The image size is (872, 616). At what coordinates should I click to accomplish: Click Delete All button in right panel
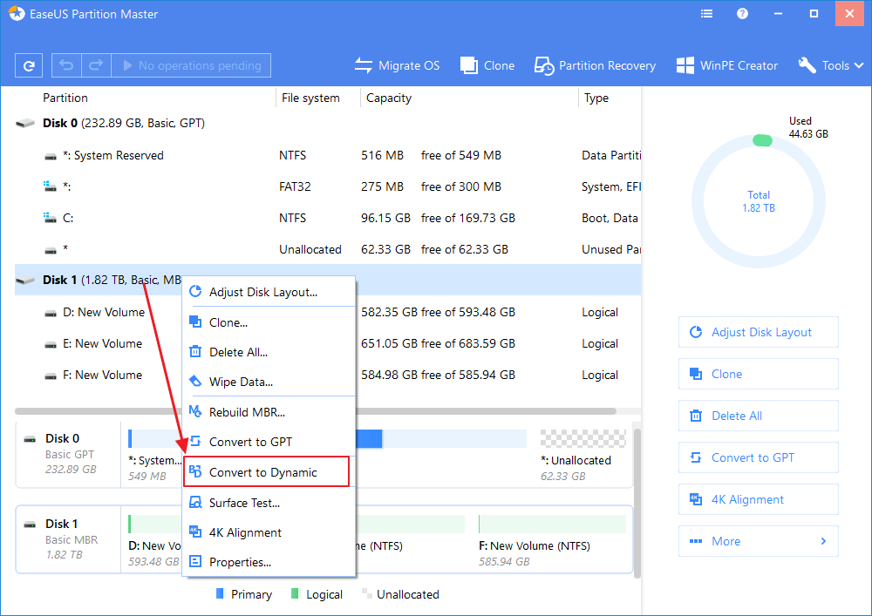tap(759, 416)
